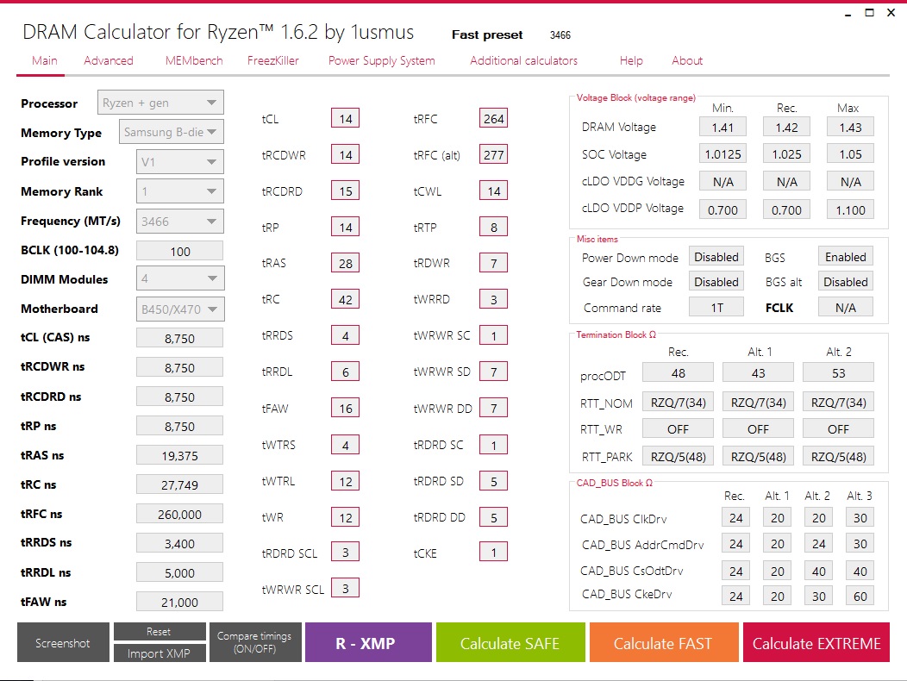
Task: Open the Motherboard dropdown
Action: click(x=180, y=309)
